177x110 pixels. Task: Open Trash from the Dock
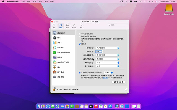(139, 106)
